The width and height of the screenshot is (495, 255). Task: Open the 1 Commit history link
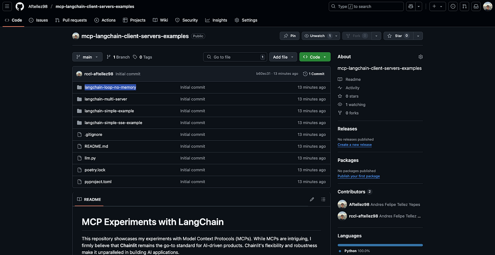314,74
